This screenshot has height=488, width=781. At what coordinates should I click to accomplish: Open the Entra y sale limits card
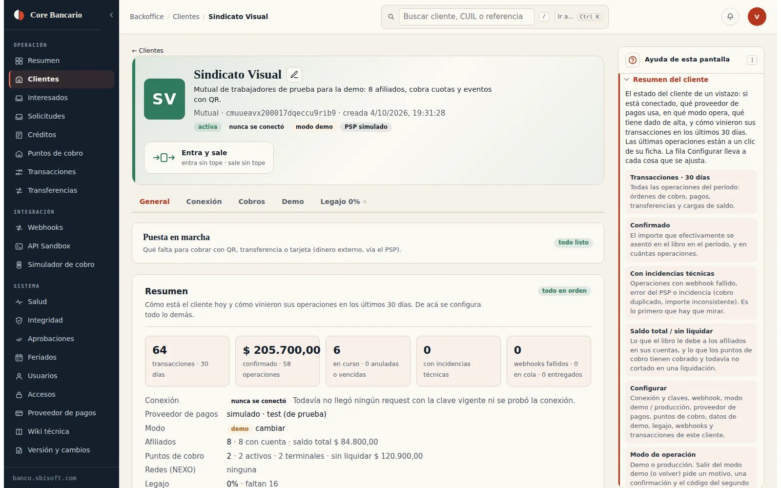coord(209,158)
